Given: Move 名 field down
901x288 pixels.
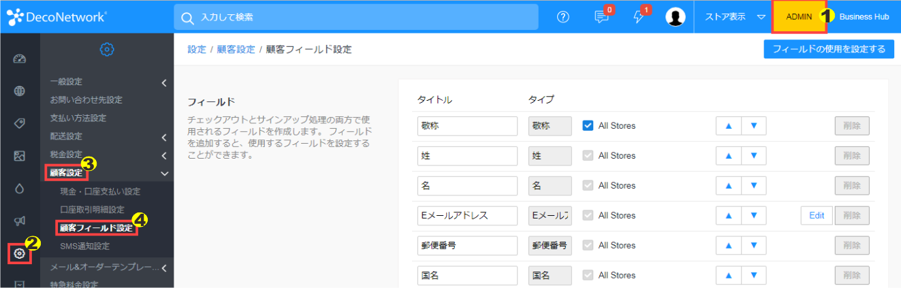Looking at the screenshot, I should coord(754,186).
